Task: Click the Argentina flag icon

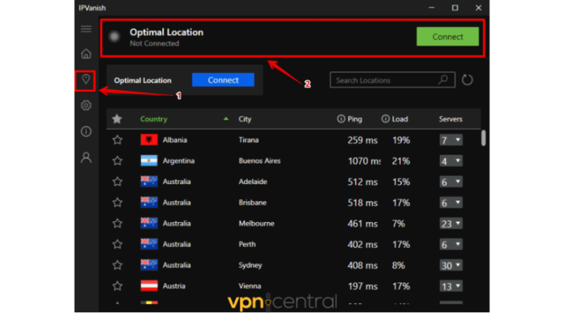Action: (x=149, y=161)
